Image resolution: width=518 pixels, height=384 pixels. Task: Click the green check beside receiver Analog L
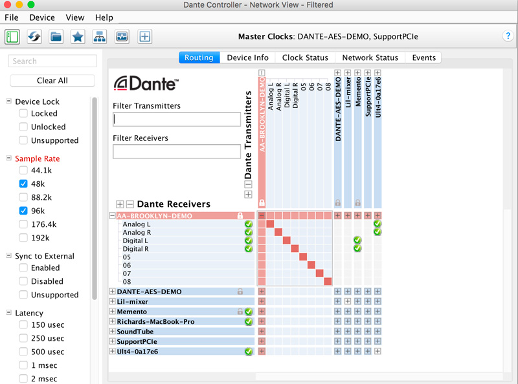249,224
